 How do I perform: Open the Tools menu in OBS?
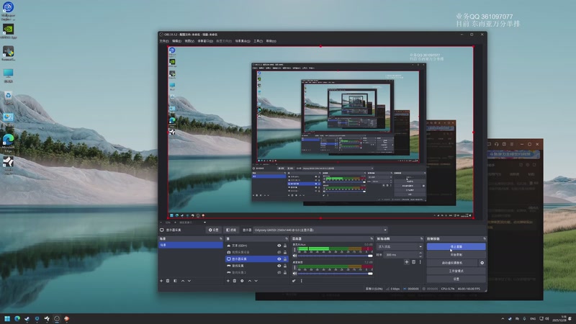pos(258,41)
